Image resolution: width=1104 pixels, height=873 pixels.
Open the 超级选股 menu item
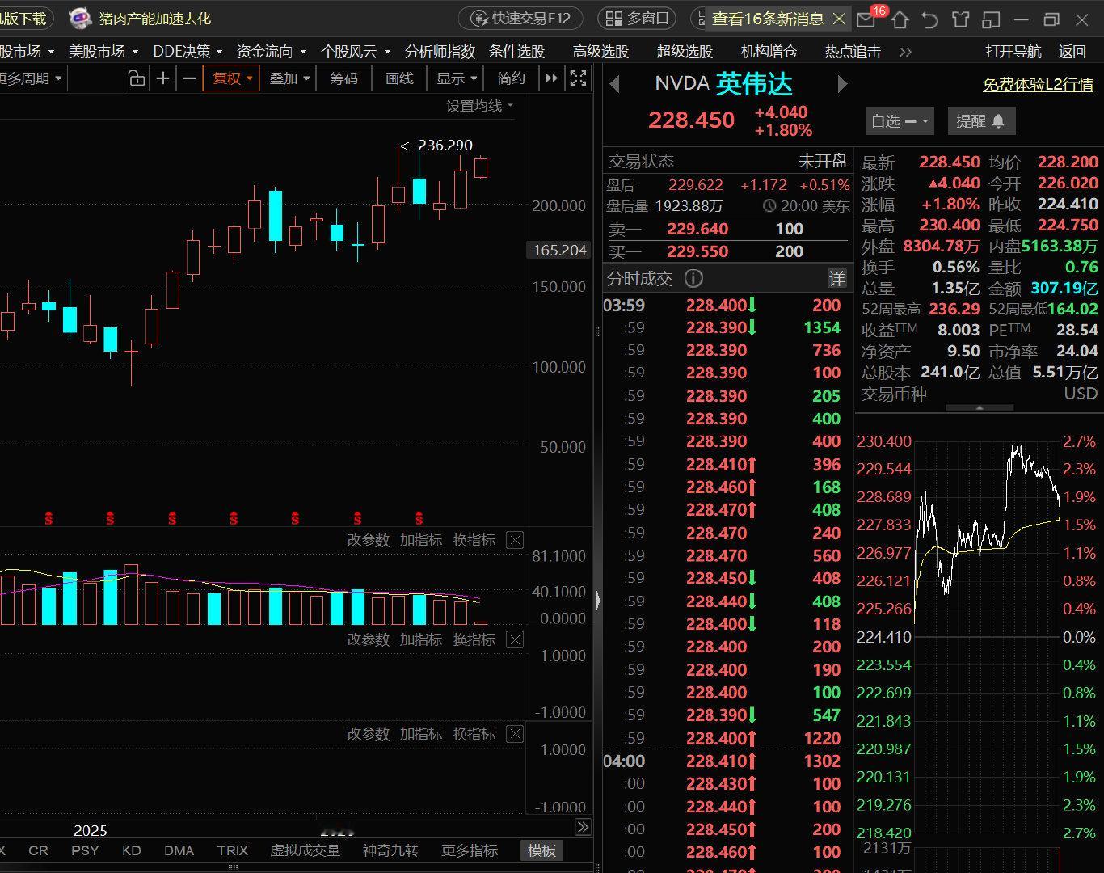[x=685, y=52]
